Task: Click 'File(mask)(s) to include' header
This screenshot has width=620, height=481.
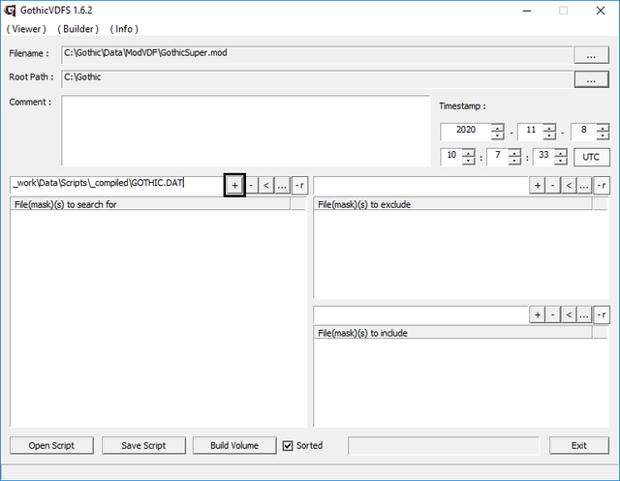Action: pos(453,333)
